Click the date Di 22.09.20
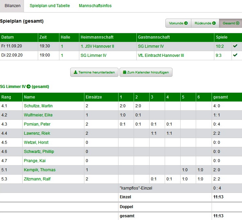Viewport: 242px width, 220px height. [x=12, y=55]
